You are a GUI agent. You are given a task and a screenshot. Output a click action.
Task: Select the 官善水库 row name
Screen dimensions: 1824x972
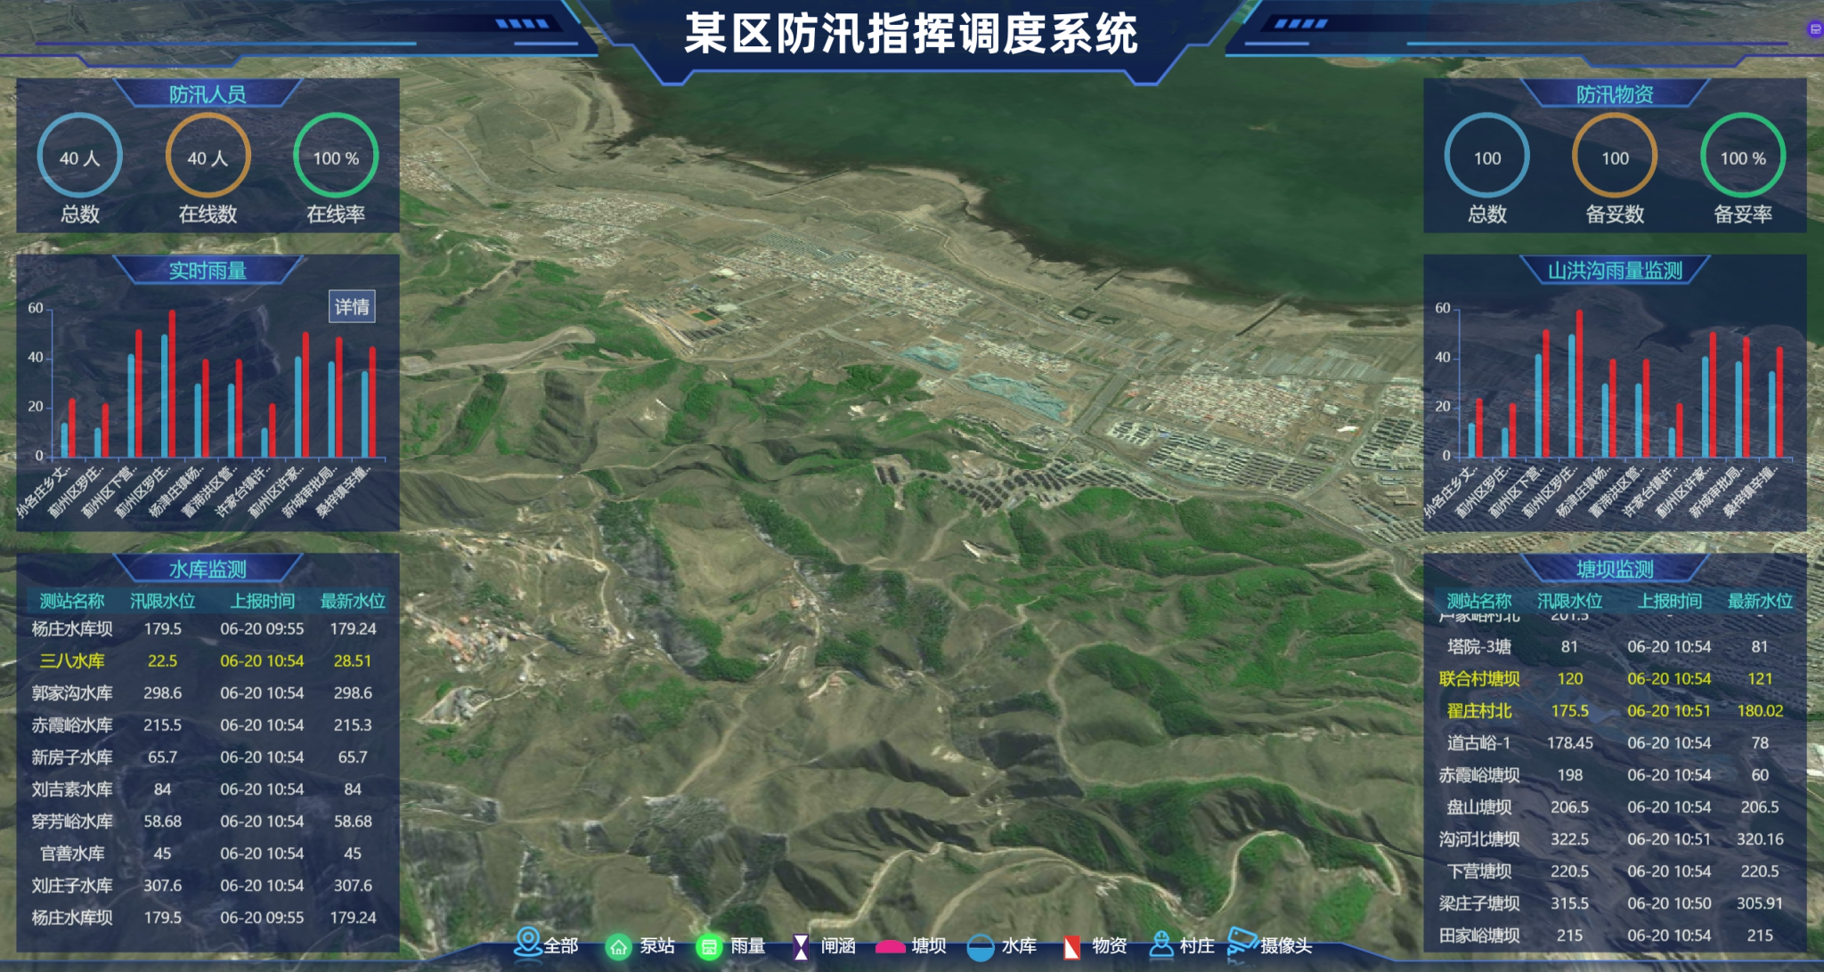72,853
